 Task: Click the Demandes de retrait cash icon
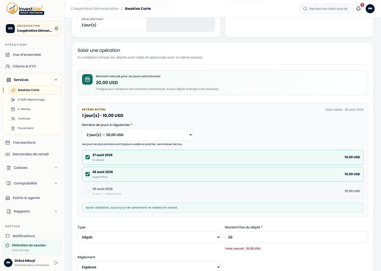[8, 154]
